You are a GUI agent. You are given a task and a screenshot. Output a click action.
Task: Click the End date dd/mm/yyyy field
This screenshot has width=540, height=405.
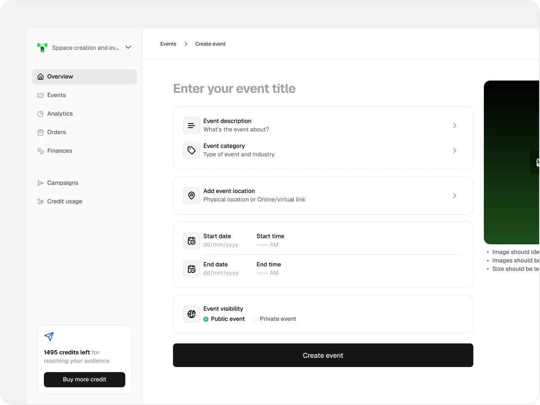tap(221, 273)
